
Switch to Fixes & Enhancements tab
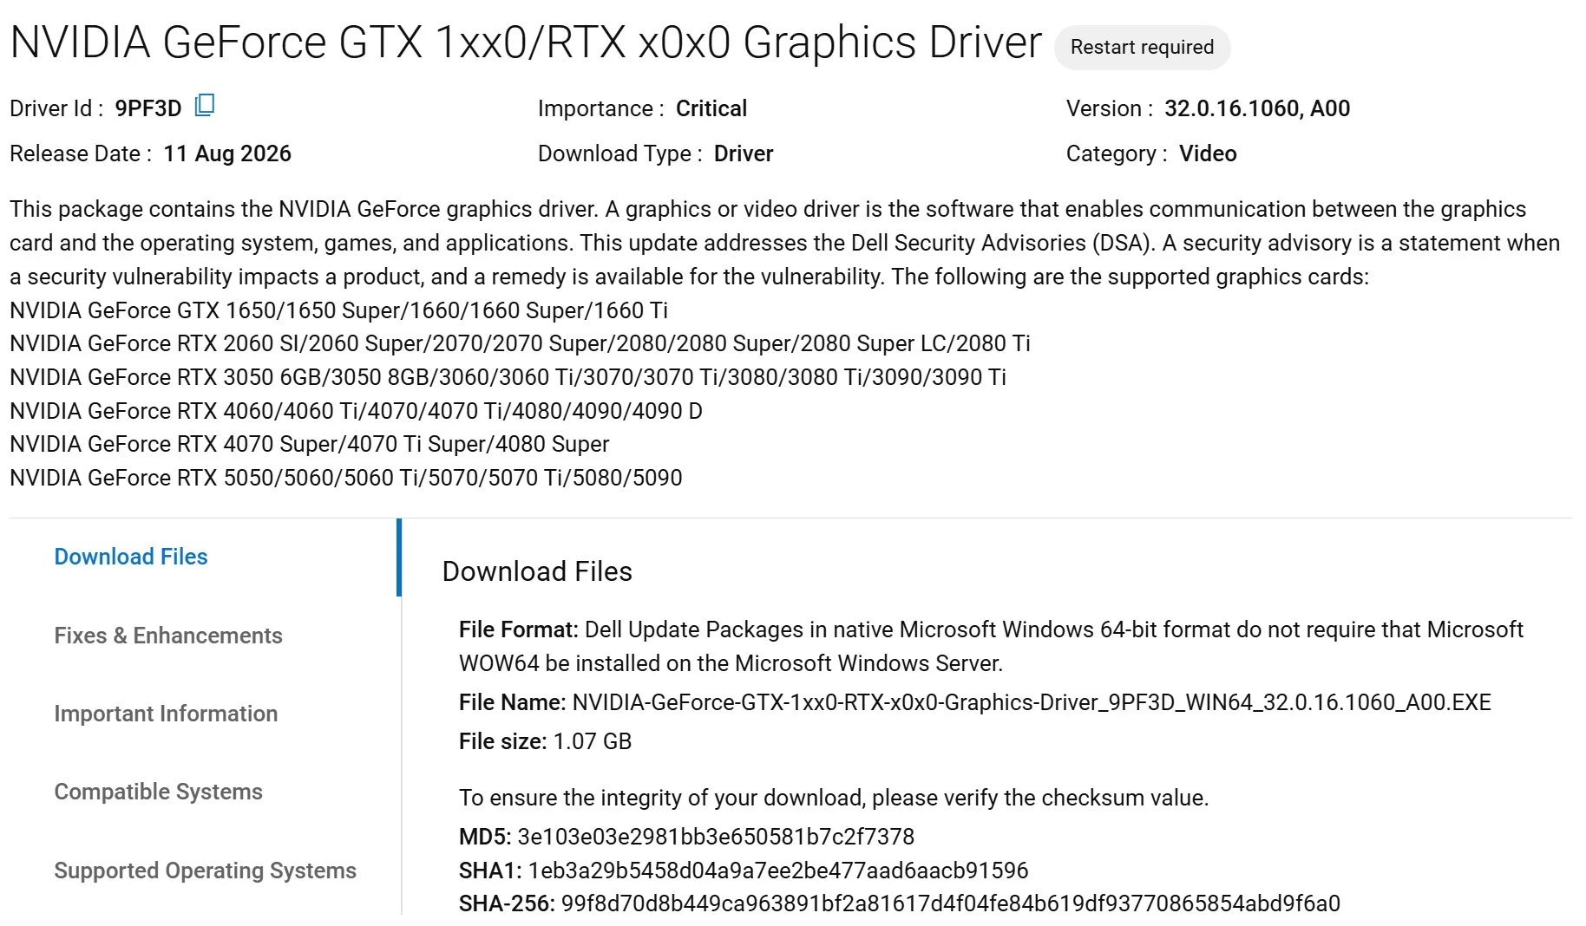(x=168, y=636)
